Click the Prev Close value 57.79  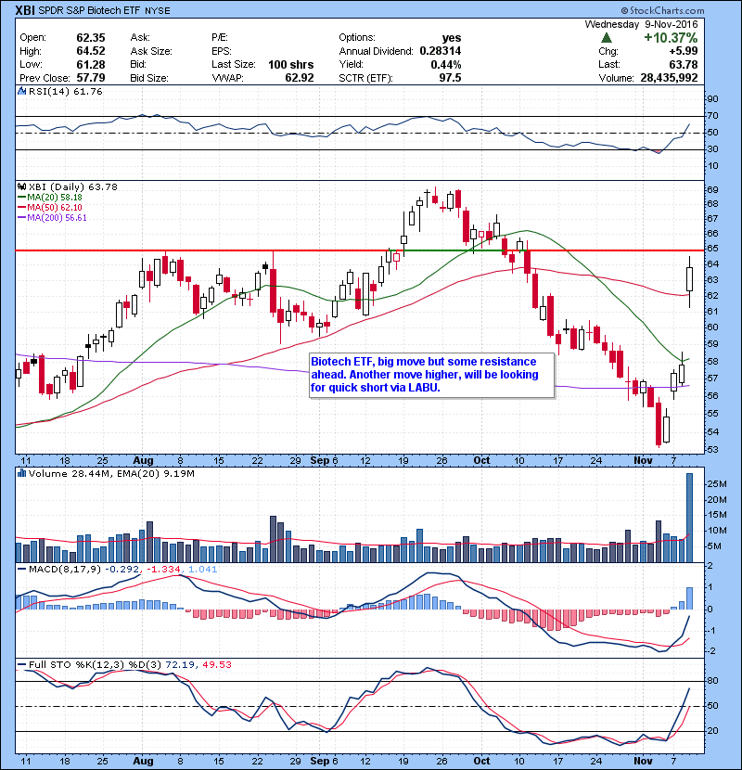click(x=91, y=78)
